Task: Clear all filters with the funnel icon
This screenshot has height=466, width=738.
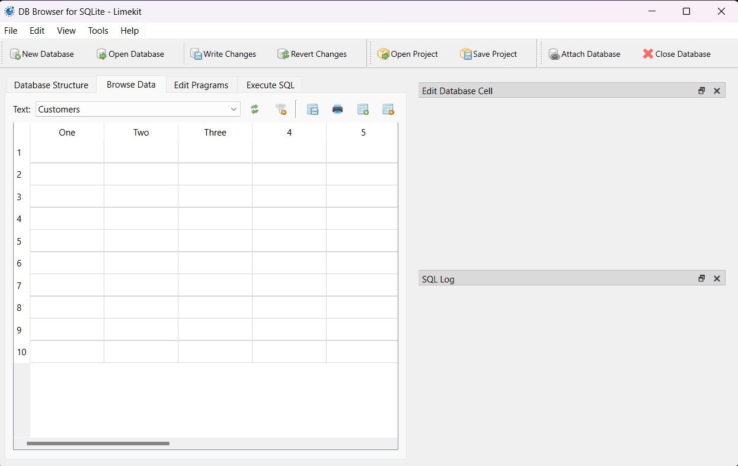Action: click(x=281, y=109)
